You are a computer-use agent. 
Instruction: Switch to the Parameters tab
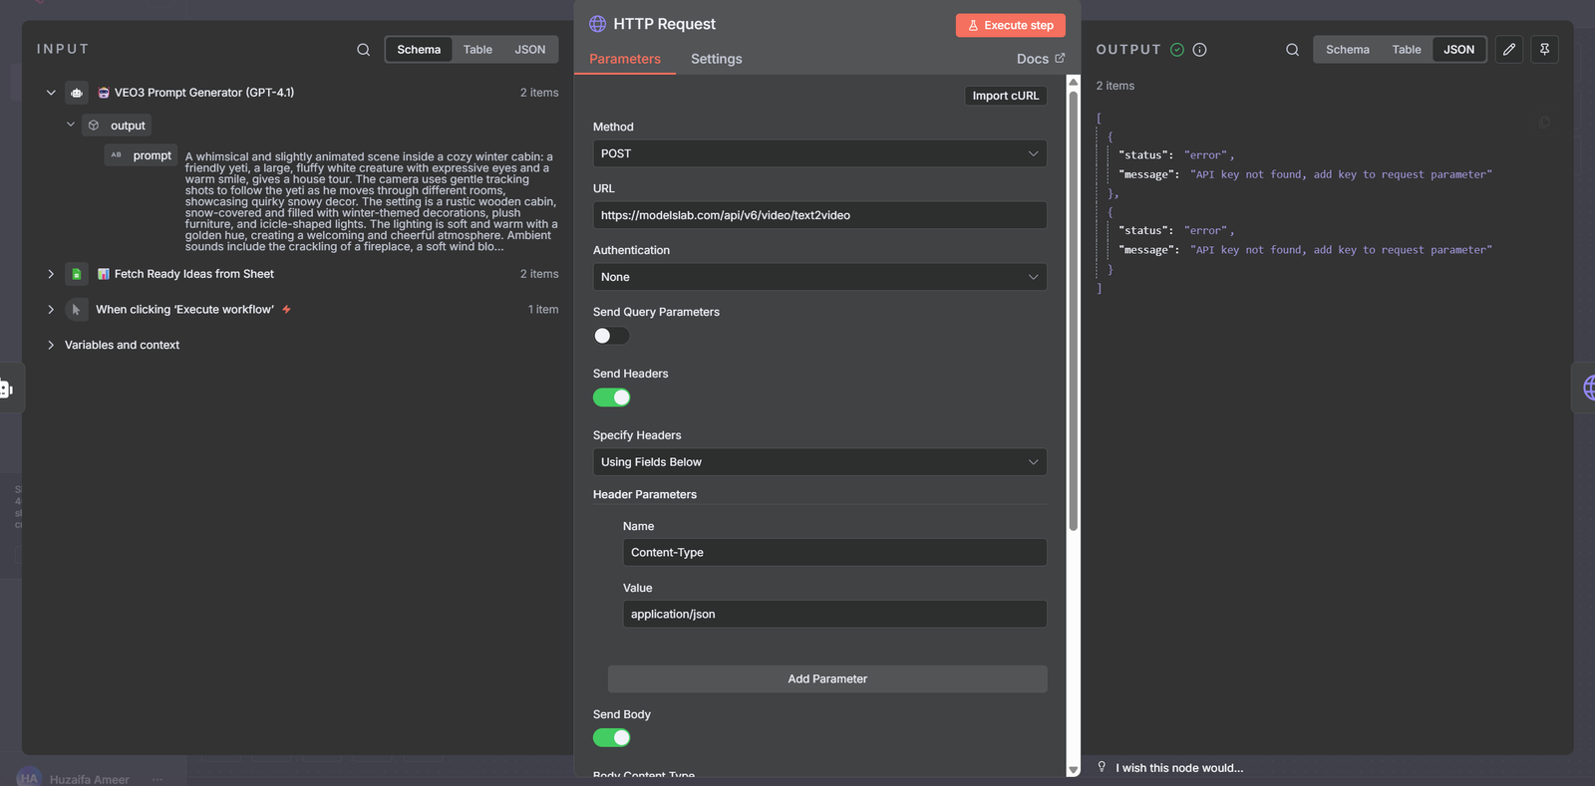coord(625,59)
